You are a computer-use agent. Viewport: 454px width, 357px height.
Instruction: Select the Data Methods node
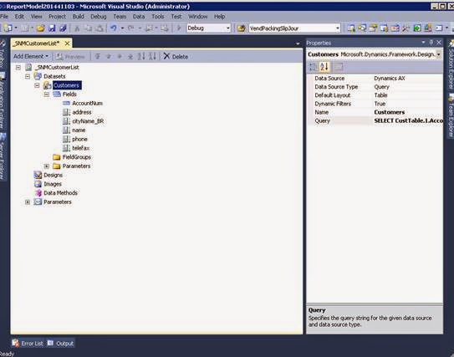point(60,193)
